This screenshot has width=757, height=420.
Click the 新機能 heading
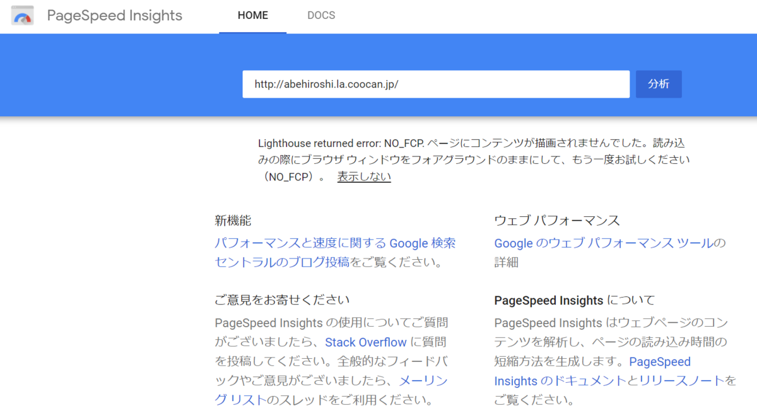(x=233, y=221)
